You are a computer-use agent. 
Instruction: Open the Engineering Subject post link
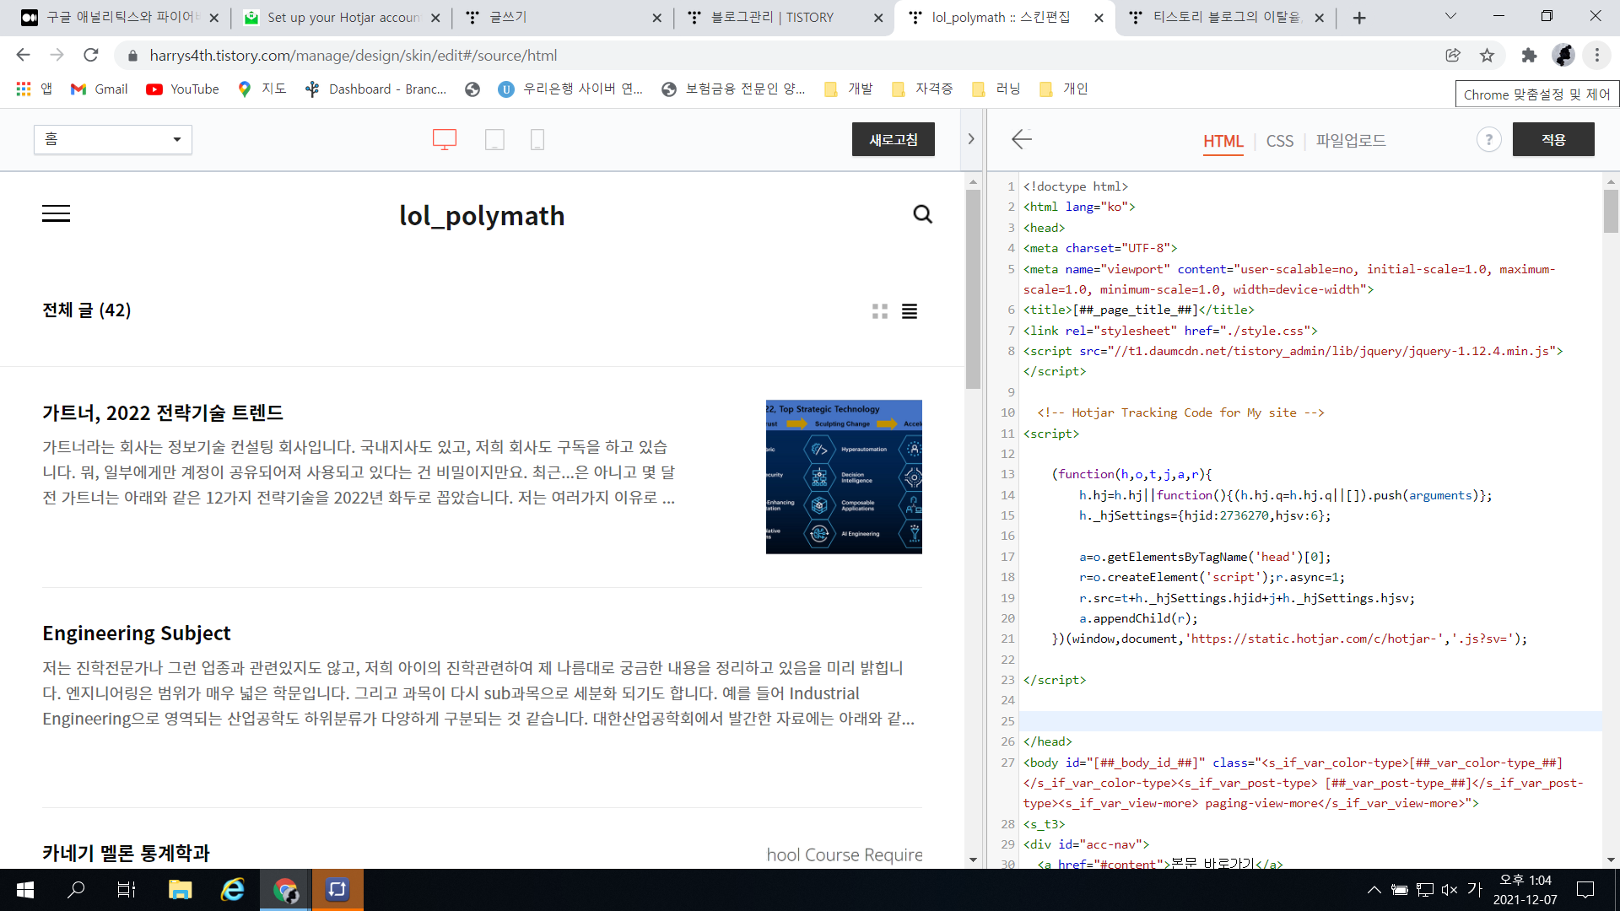137,633
